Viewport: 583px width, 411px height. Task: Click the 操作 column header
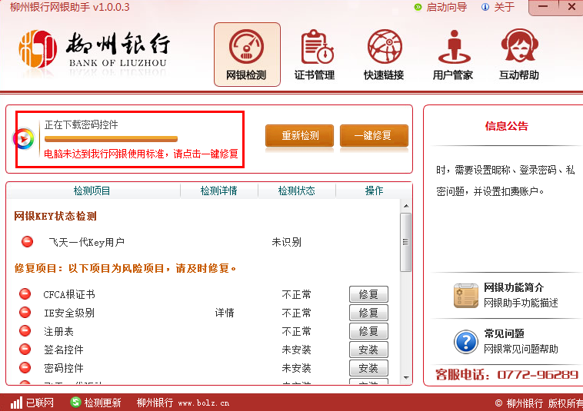pos(374,191)
